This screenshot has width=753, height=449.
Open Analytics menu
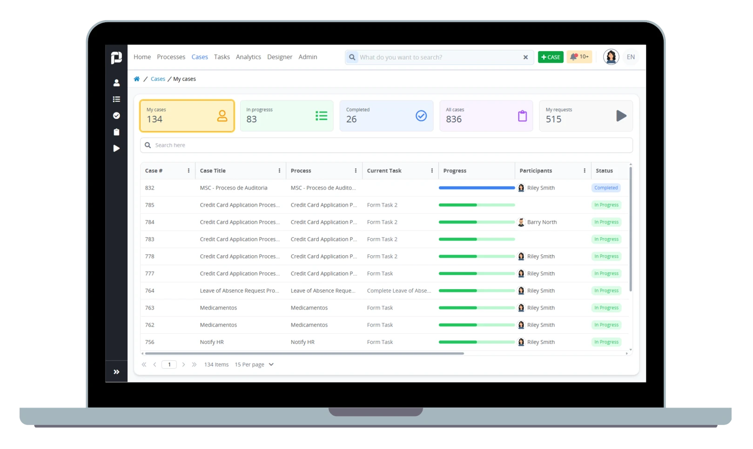coord(249,57)
